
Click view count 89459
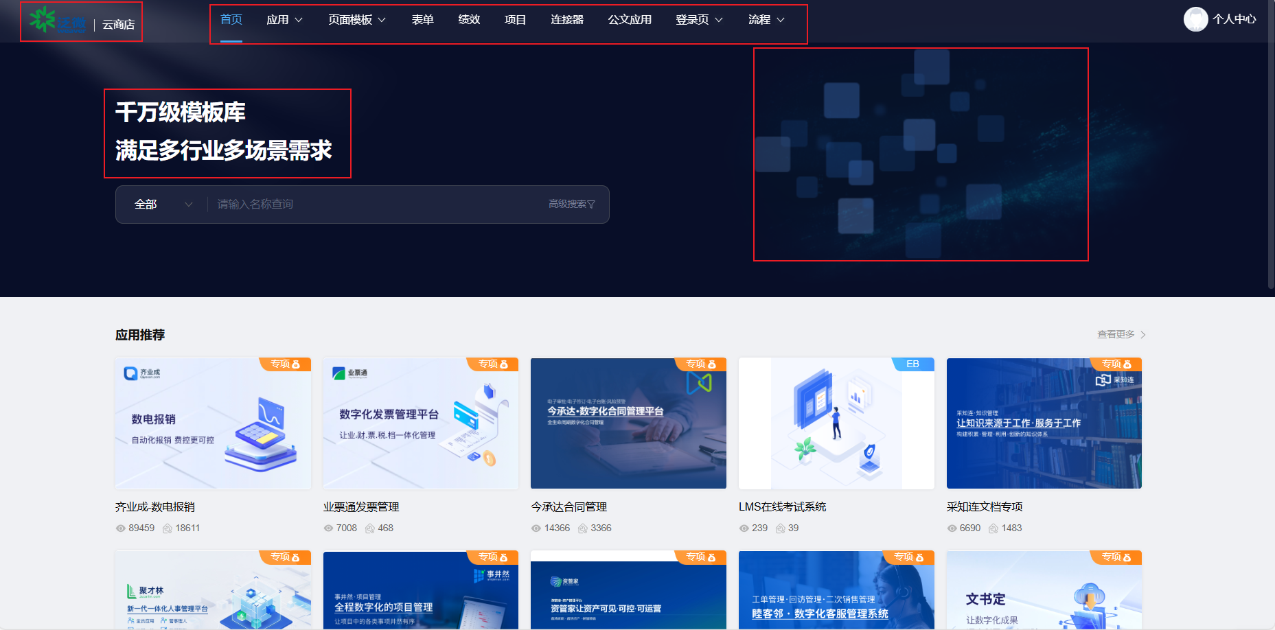pos(141,528)
